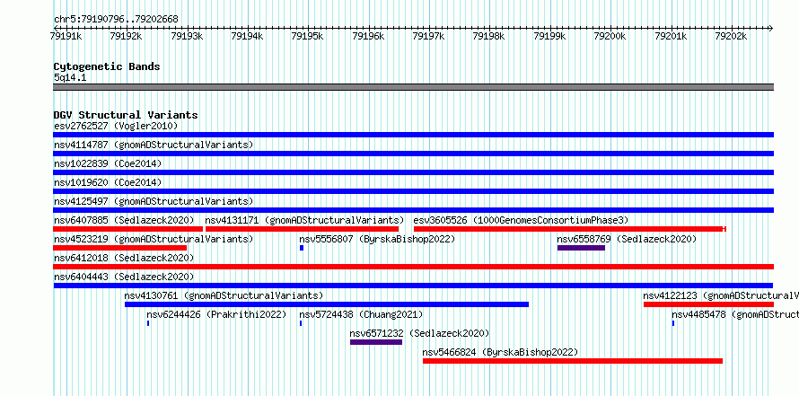
Task: Open the nsv6244426 (Prakrithi2022) label
Action: [216, 314]
